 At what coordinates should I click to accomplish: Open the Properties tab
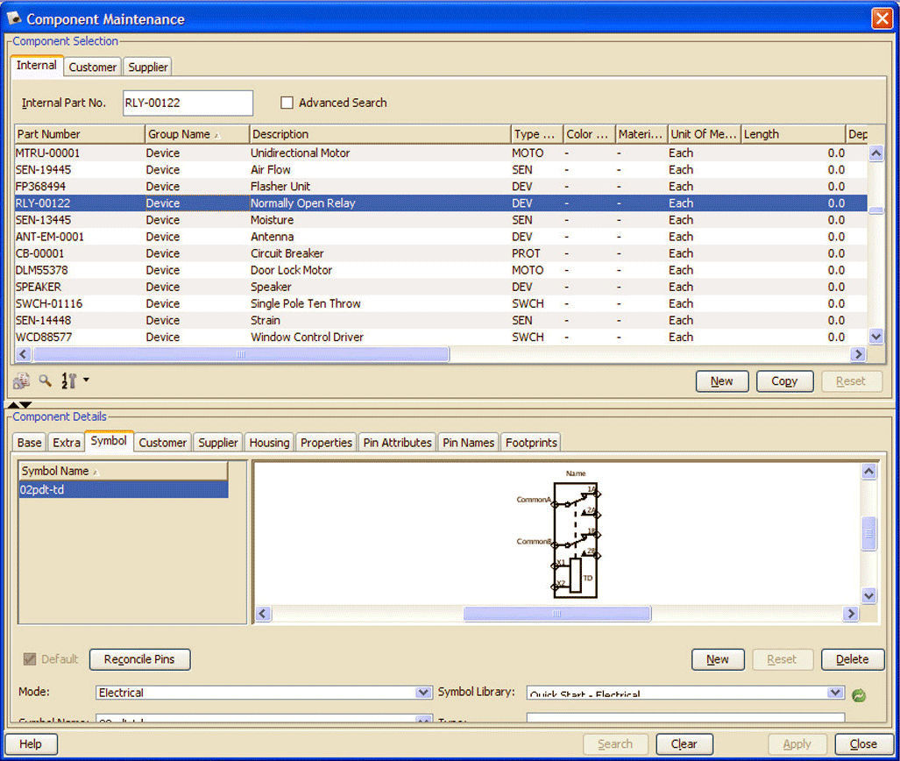[x=326, y=442]
